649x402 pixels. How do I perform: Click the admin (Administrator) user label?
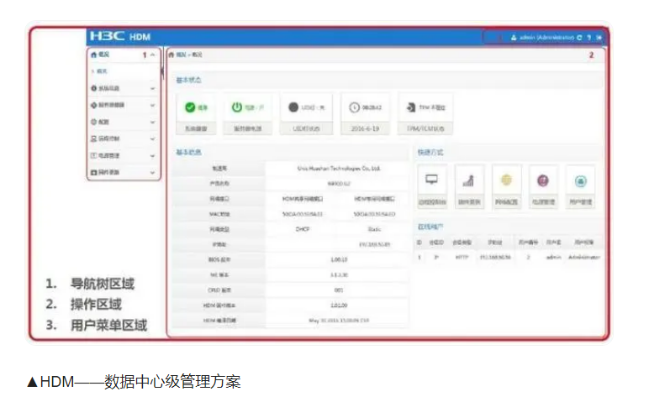tap(546, 38)
